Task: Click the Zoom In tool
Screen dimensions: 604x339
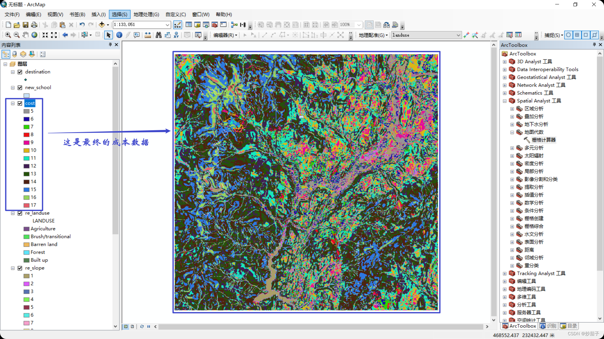Action: click(8, 35)
